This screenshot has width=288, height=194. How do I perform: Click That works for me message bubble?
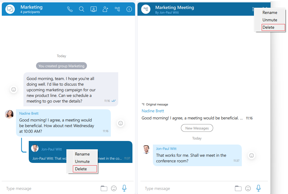tap(197, 155)
